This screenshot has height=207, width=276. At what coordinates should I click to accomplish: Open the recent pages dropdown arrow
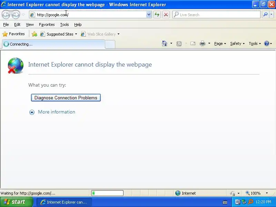[x=23, y=15]
